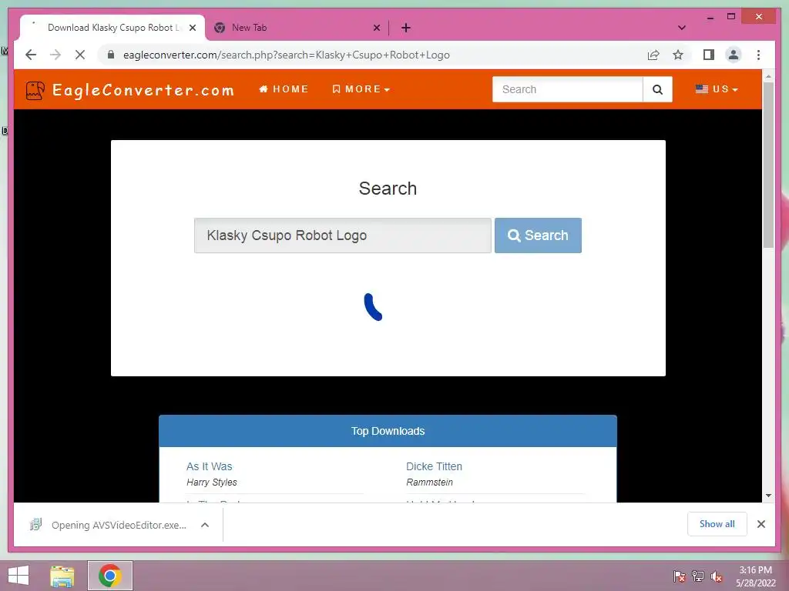Open the Chrome profile avatar
This screenshot has width=789, height=591.
(x=734, y=55)
